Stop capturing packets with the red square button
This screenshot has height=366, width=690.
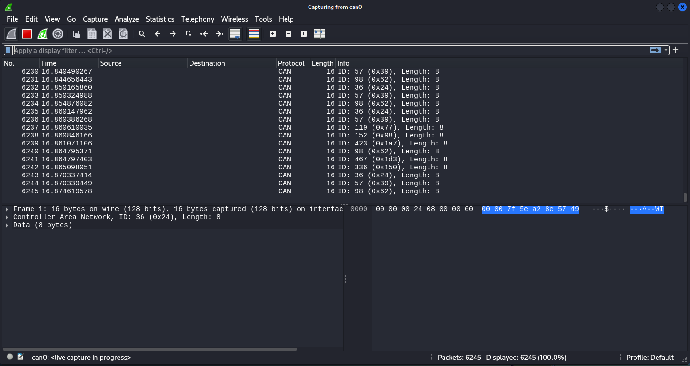pyautogui.click(x=27, y=34)
